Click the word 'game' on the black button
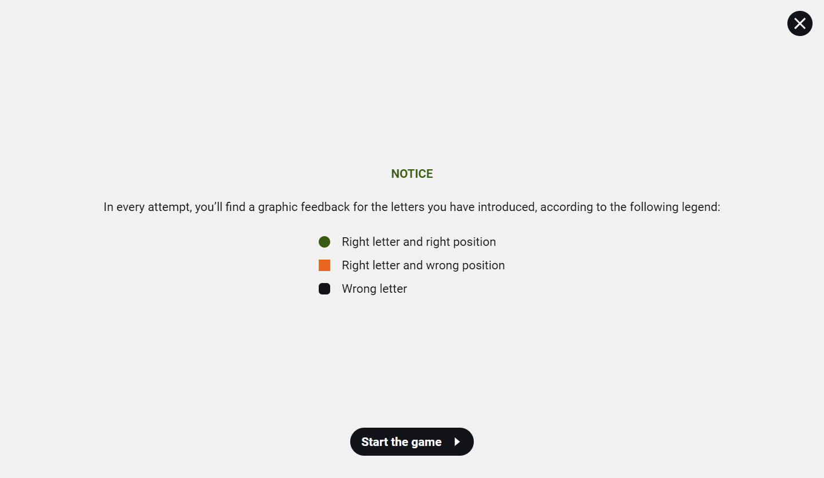Image resolution: width=824 pixels, height=478 pixels. pyautogui.click(x=426, y=442)
